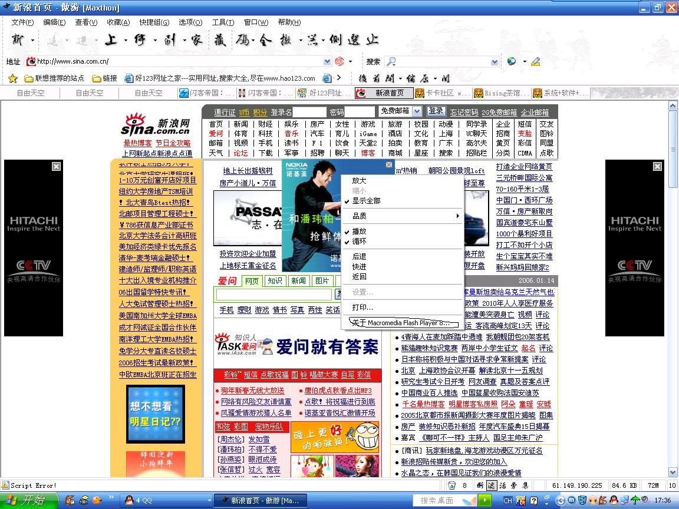Click the yellow favorites star icon
This screenshot has height=509, width=679.
point(12,78)
